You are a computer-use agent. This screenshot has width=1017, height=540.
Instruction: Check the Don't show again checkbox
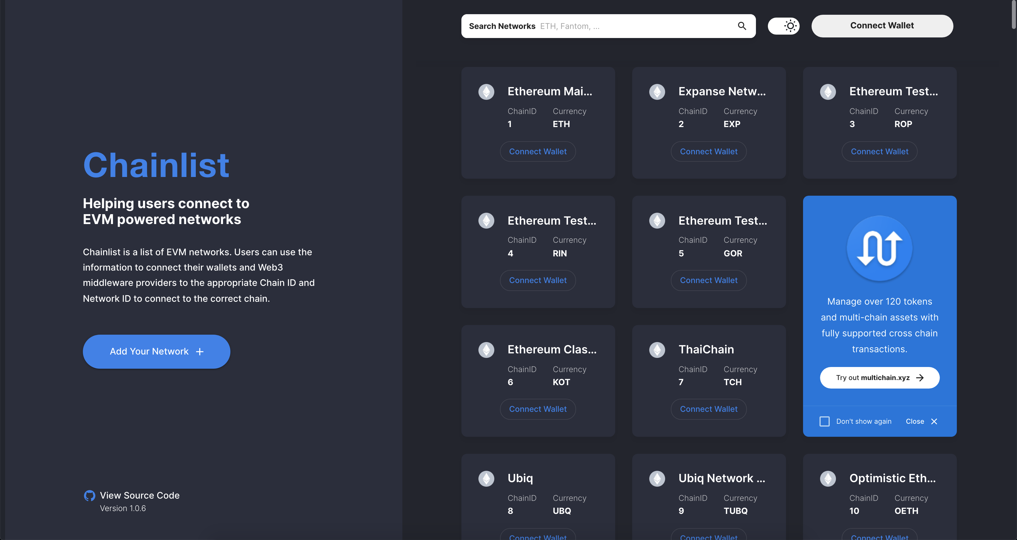coord(824,421)
